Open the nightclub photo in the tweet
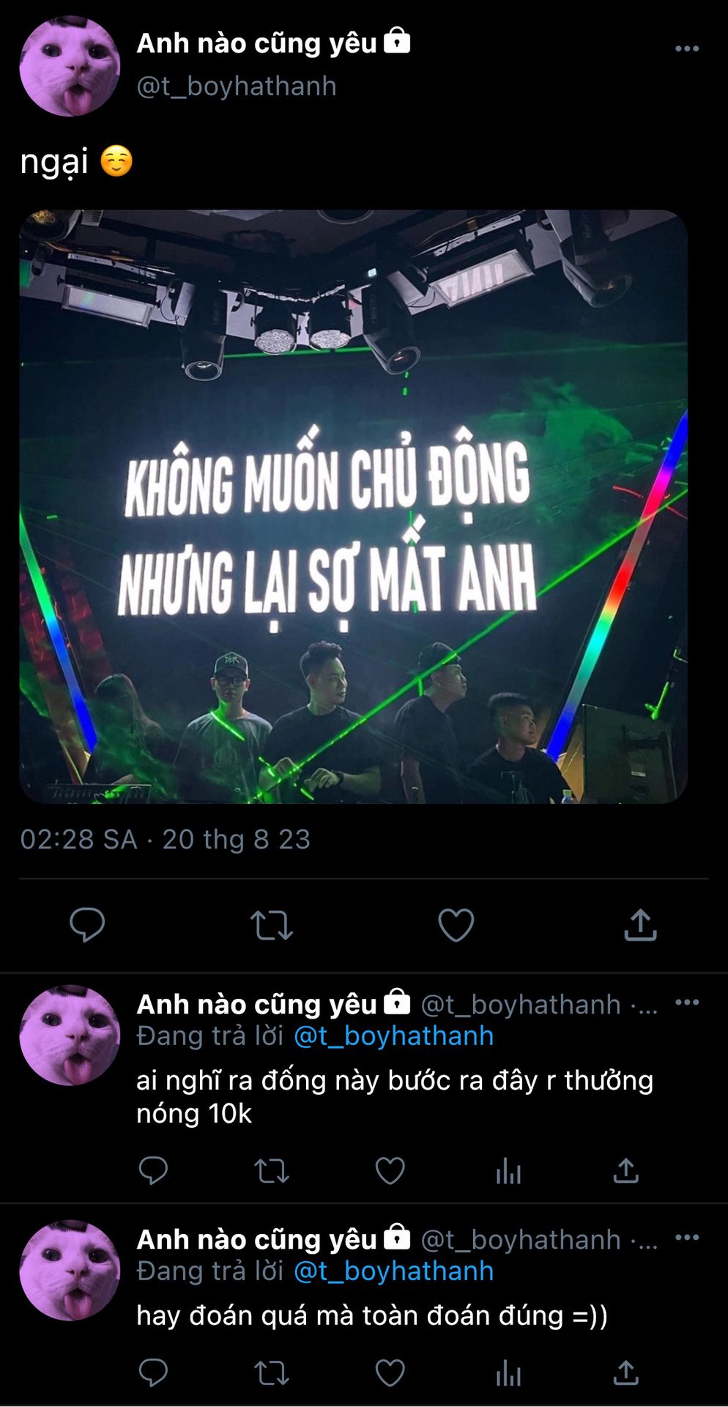Viewport: 728px width, 1407px height. click(354, 506)
